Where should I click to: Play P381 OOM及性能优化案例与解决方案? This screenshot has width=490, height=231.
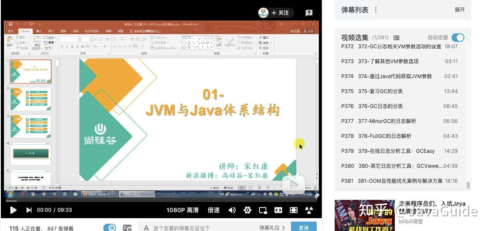point(400,181)
